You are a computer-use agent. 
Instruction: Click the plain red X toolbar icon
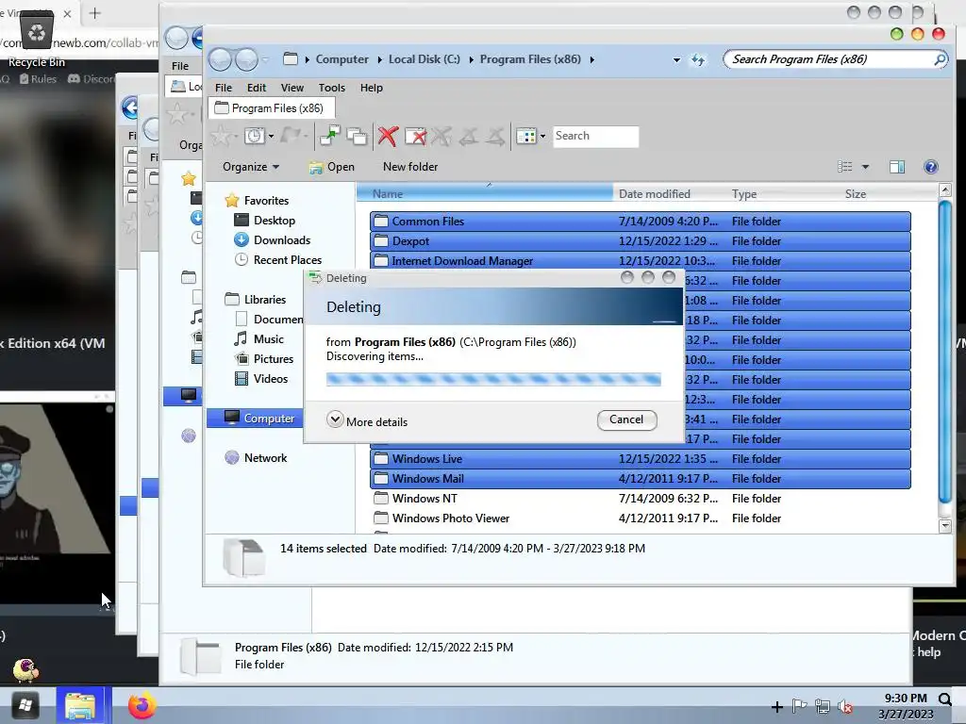tap(388, 136)
